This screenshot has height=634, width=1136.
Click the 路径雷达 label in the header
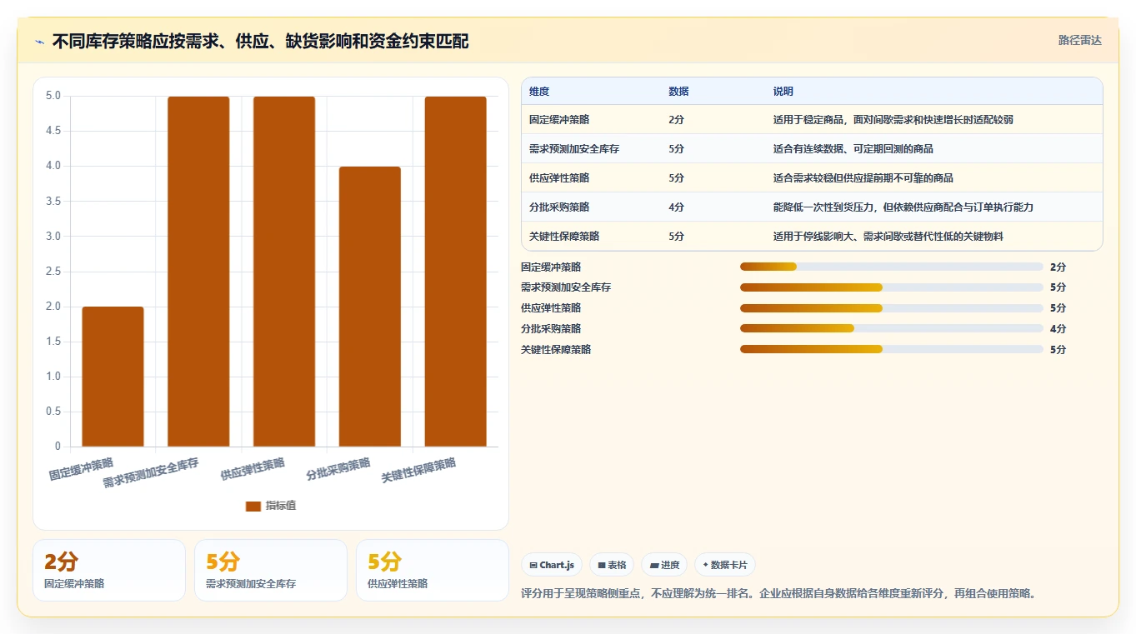(x=1080, y=40)
